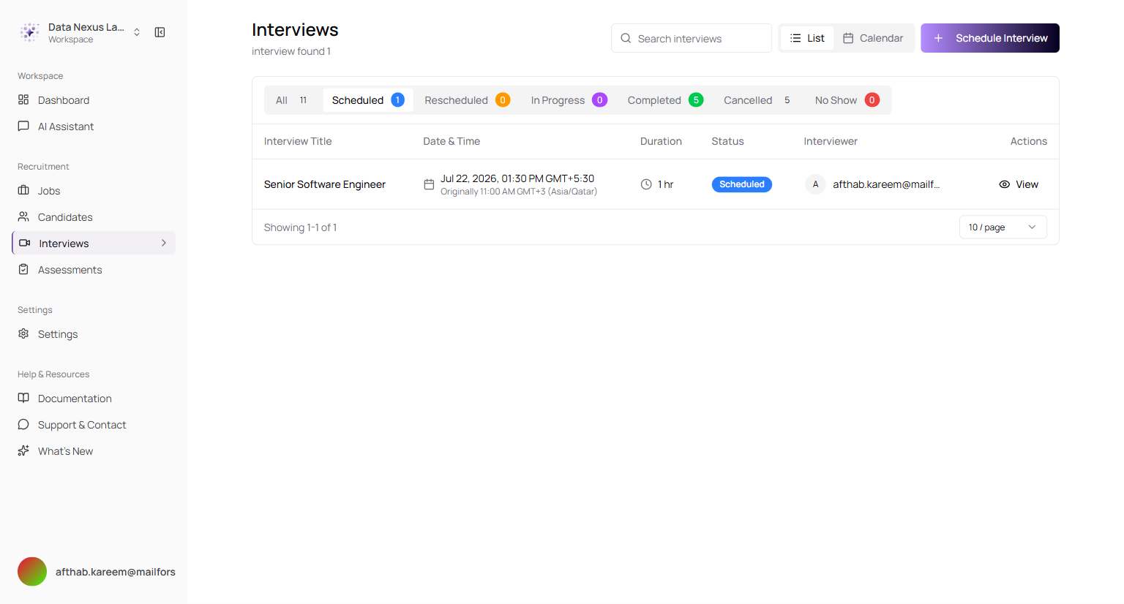
Task: Click the Interview Title column header
Action: tap(298, 141)
